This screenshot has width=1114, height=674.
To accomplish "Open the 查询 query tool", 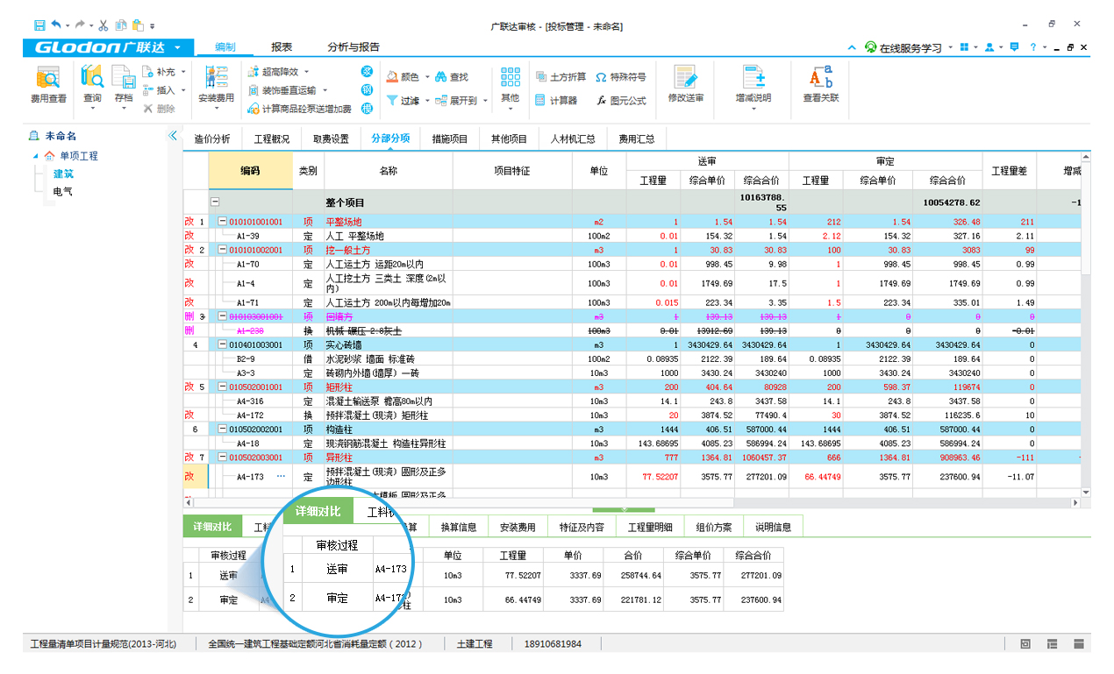I will [x=92, y=86].
